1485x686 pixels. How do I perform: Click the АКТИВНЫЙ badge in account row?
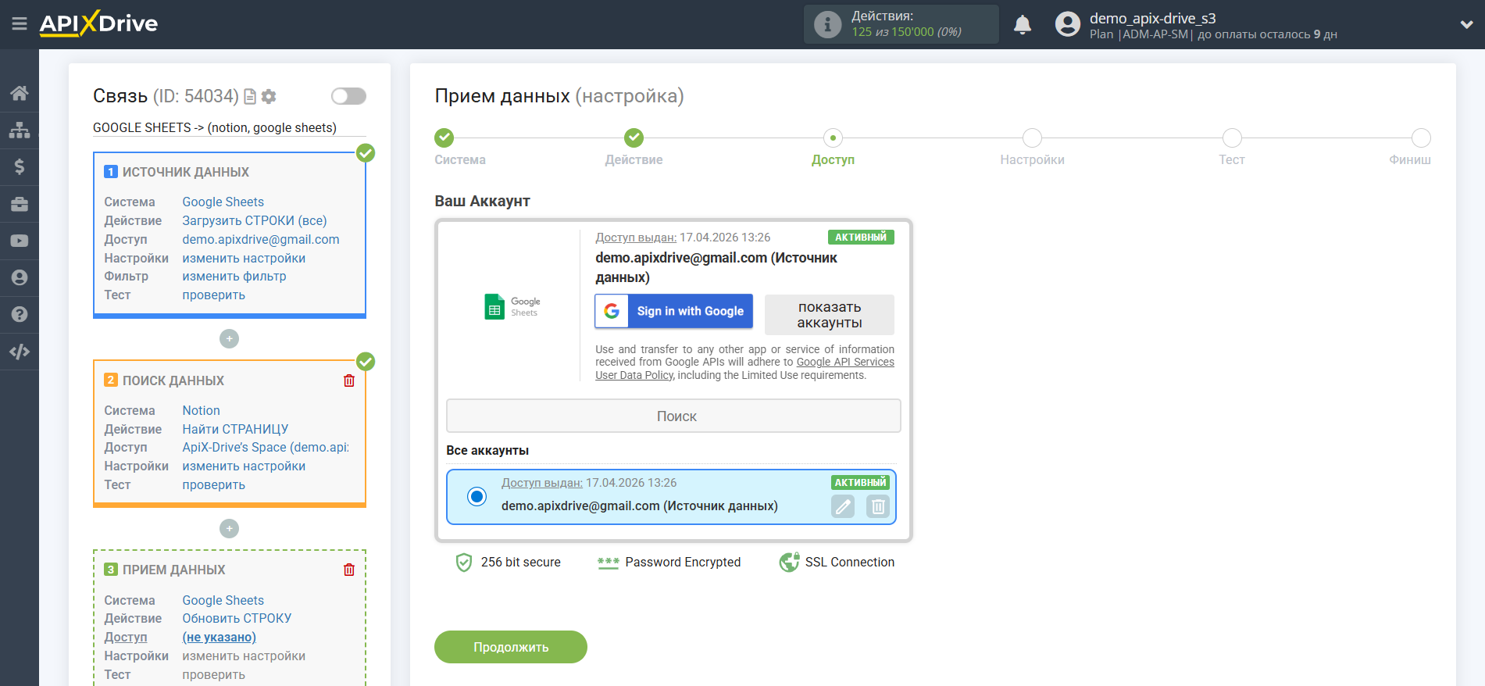click(x=860, y=482)
